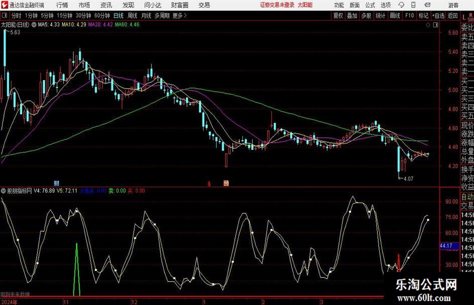Switch to 1分钟 period tab
The image size is (474, 305).
(x=31, y=16)
